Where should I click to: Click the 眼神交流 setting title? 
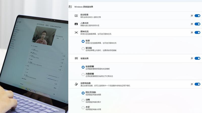84,32
